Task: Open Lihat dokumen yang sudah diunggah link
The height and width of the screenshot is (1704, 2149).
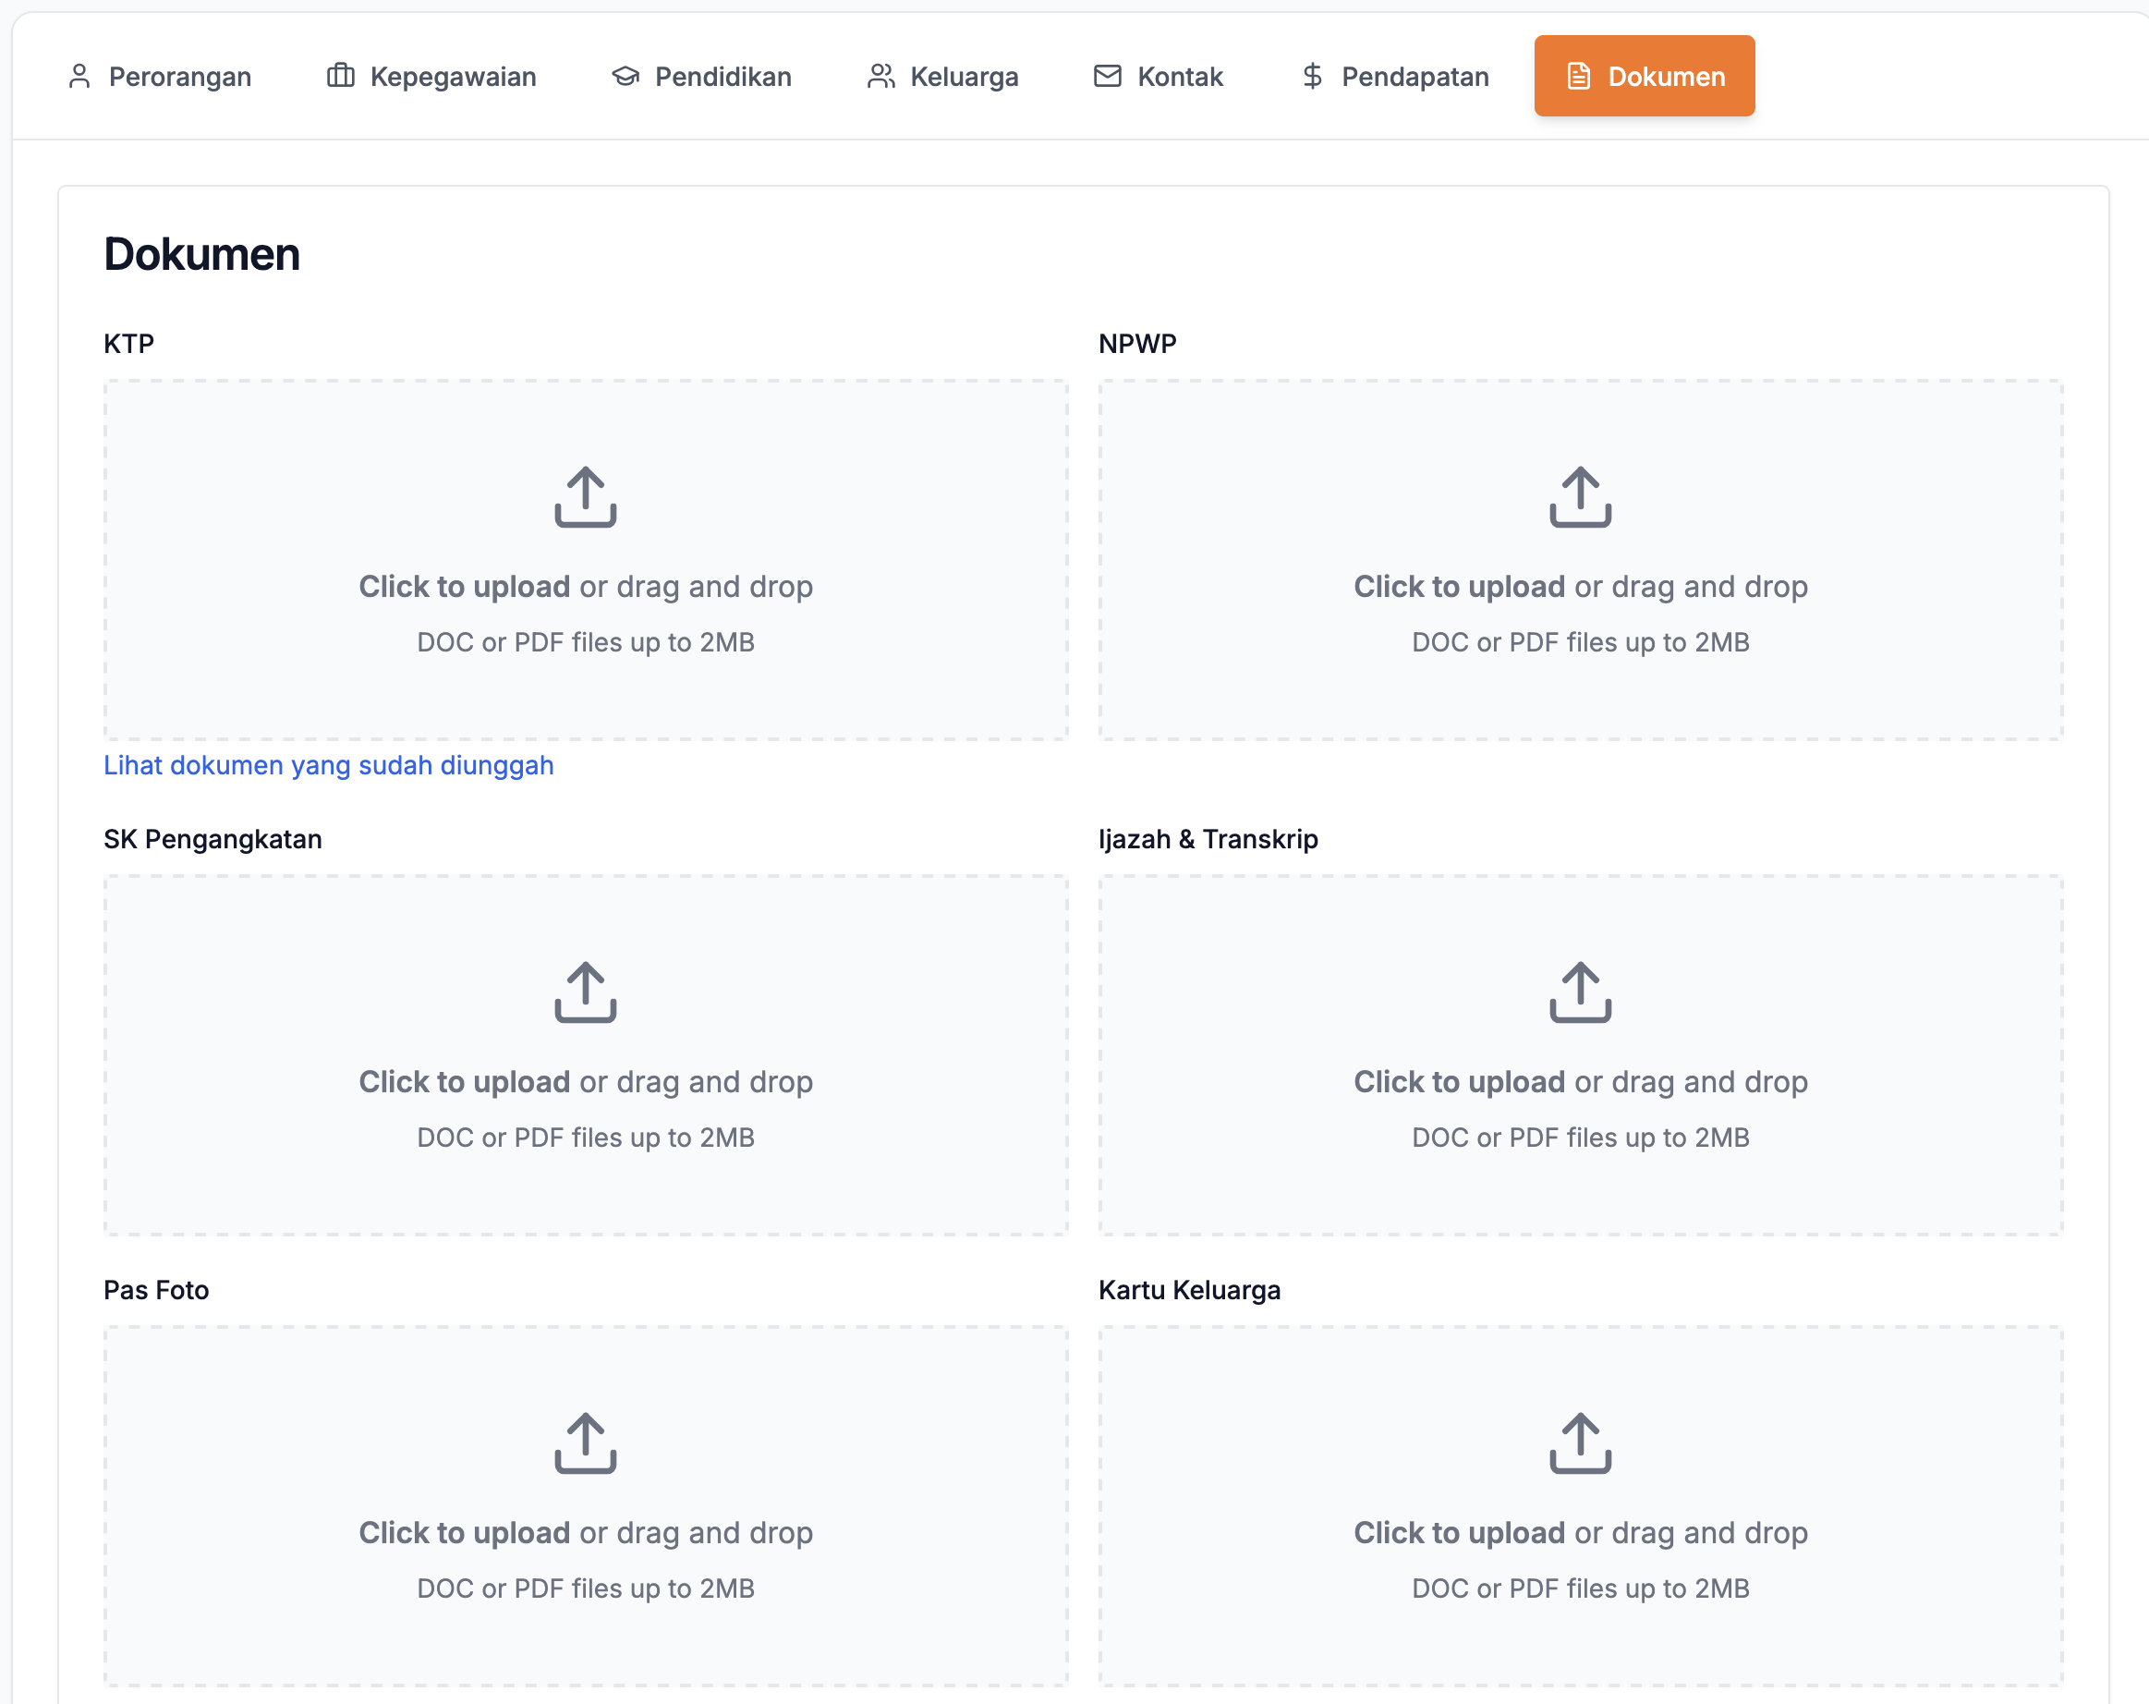Action: 329,766
